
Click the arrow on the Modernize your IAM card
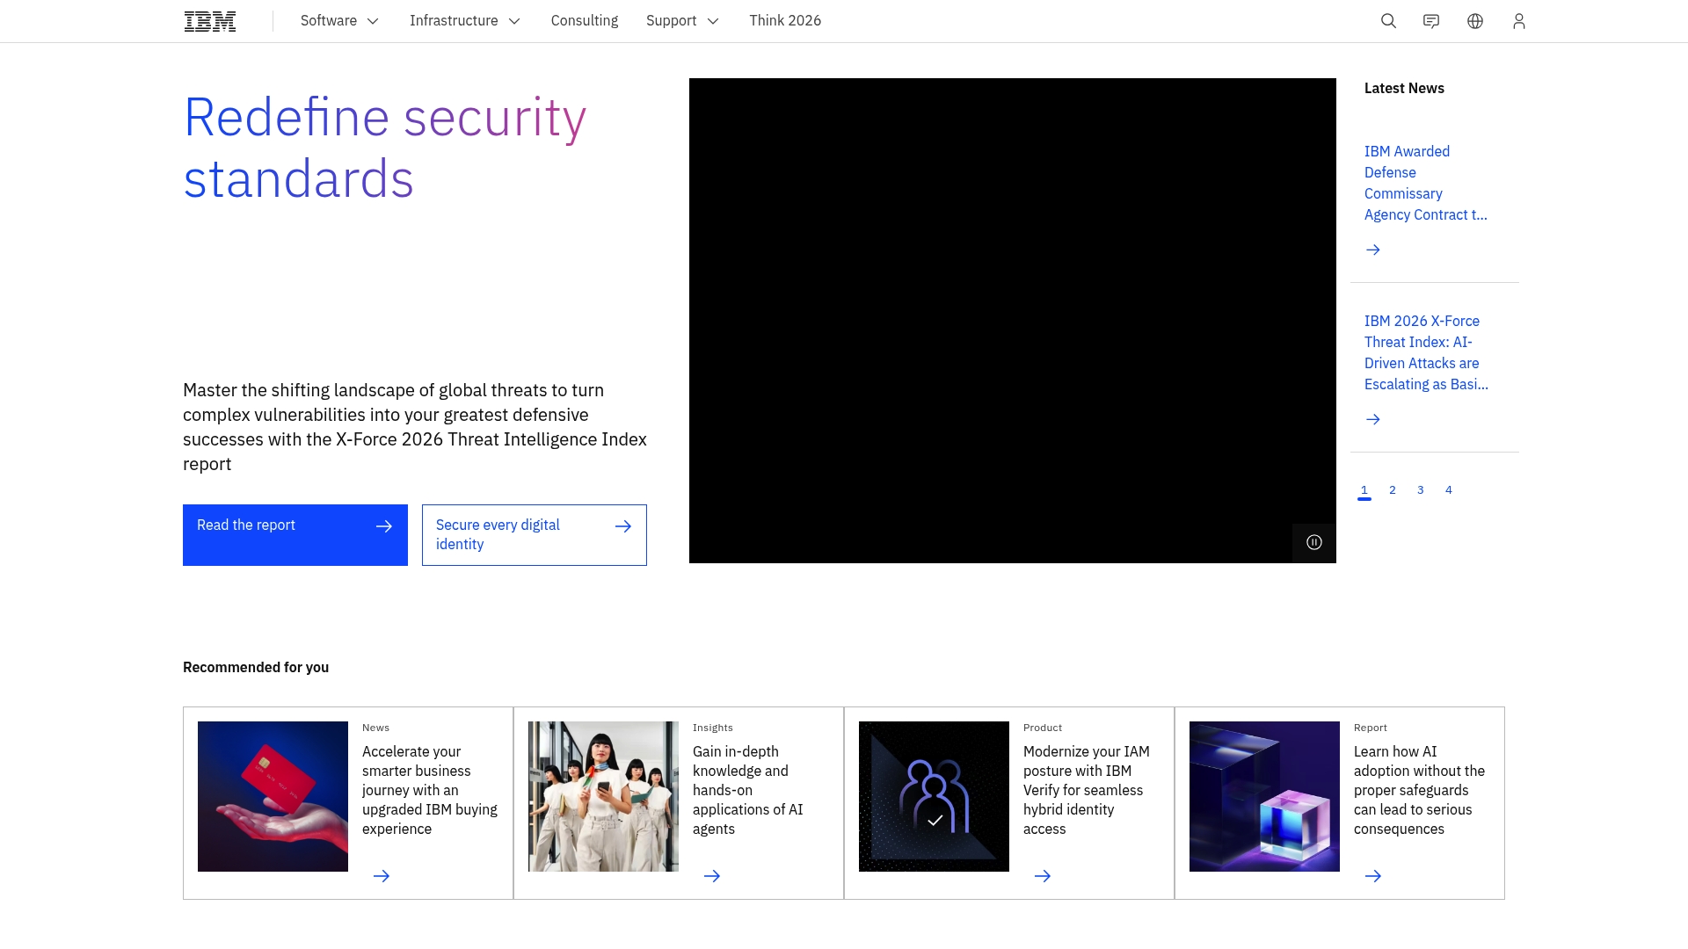1043,876
